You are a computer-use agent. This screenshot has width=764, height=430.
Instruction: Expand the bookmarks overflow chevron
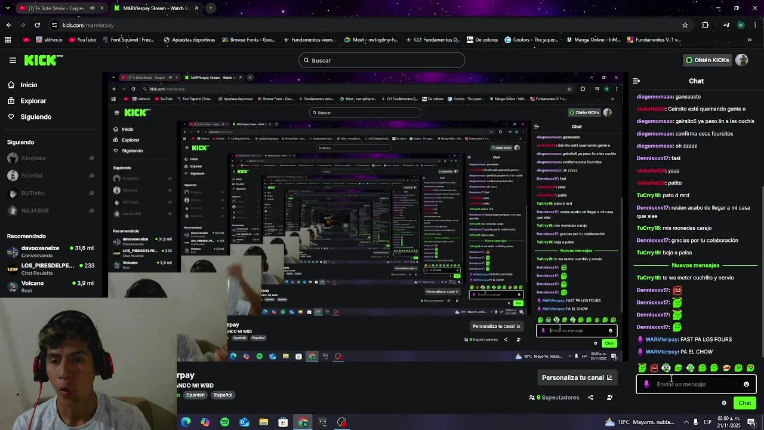click(750, 40)
